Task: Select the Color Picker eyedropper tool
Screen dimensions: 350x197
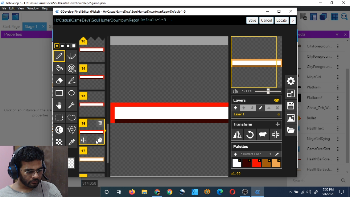Action: coord(71,142)
